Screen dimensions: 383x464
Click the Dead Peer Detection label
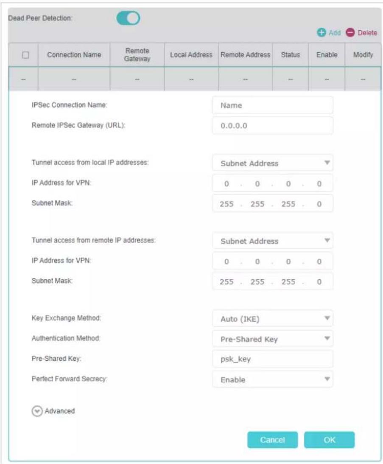tap(40, 18)
